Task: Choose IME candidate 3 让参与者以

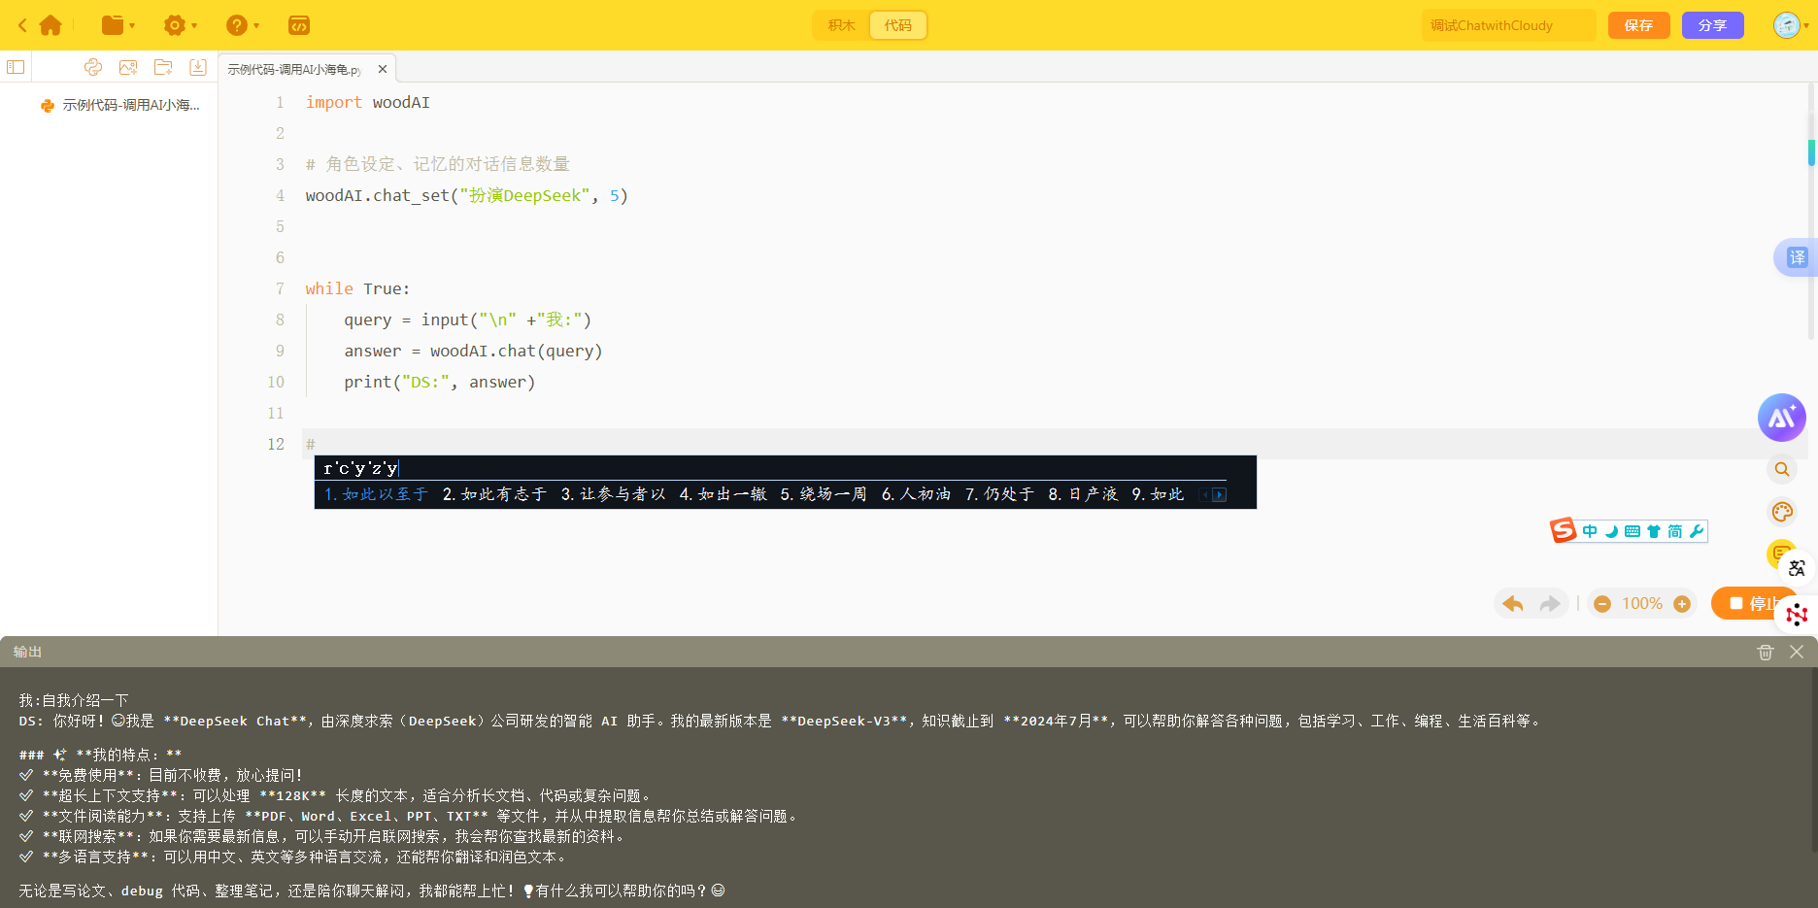Action: pyautogui.click(x=613, y=494)
